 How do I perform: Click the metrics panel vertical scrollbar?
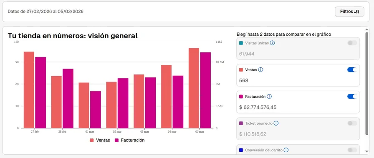[x=367, y=83]
